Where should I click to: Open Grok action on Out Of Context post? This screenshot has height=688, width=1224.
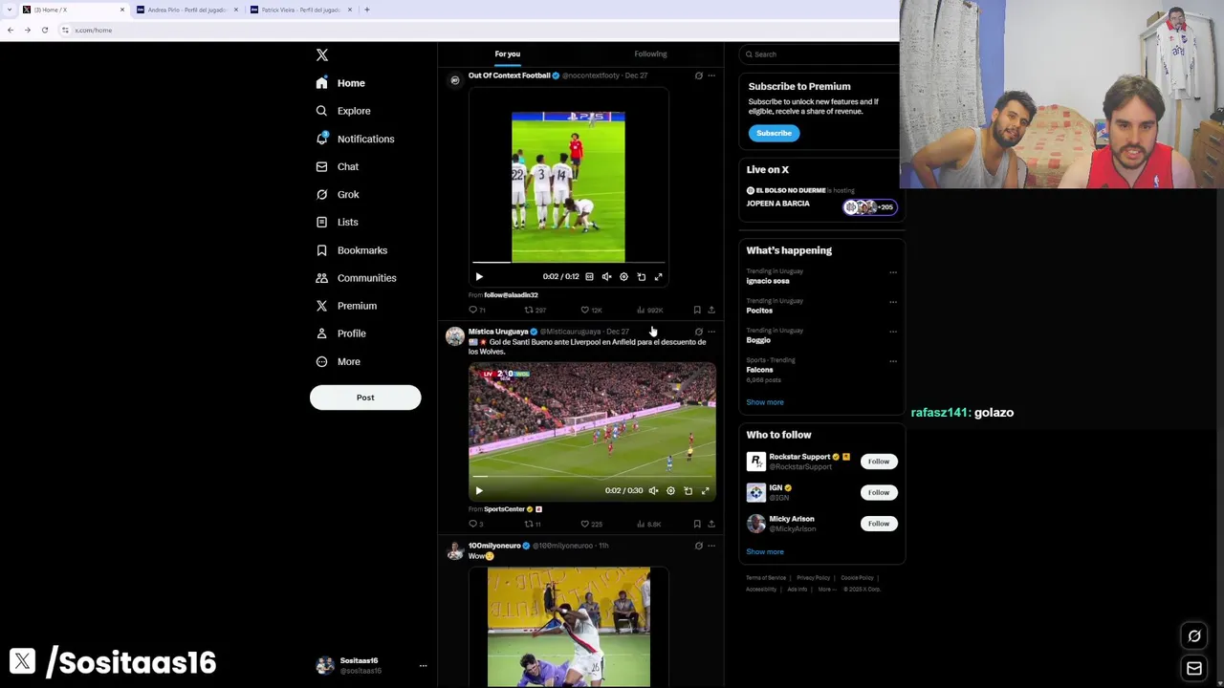coord(698,75)
